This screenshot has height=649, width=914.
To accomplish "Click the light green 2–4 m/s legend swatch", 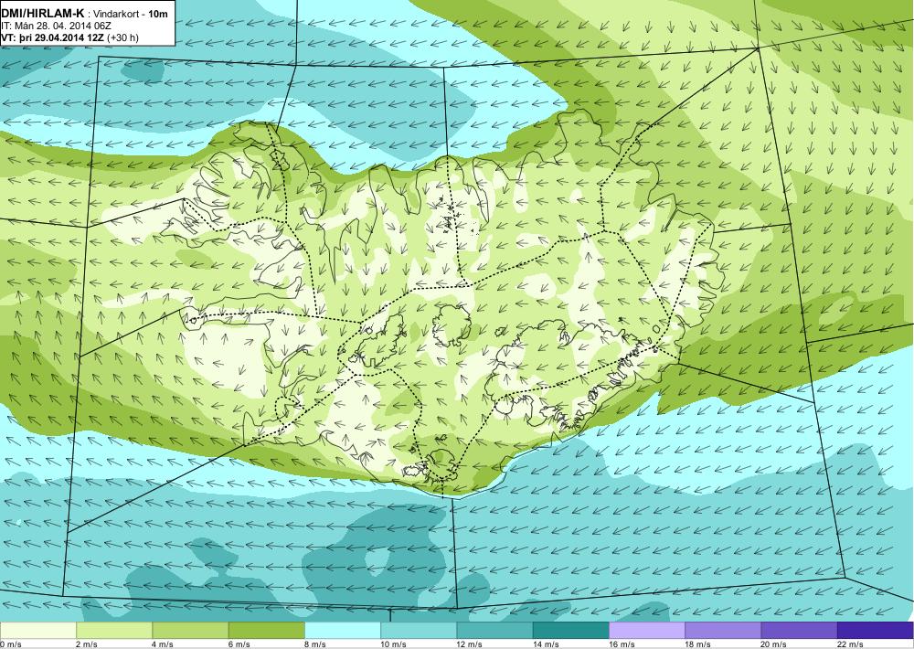I will 114,630.
